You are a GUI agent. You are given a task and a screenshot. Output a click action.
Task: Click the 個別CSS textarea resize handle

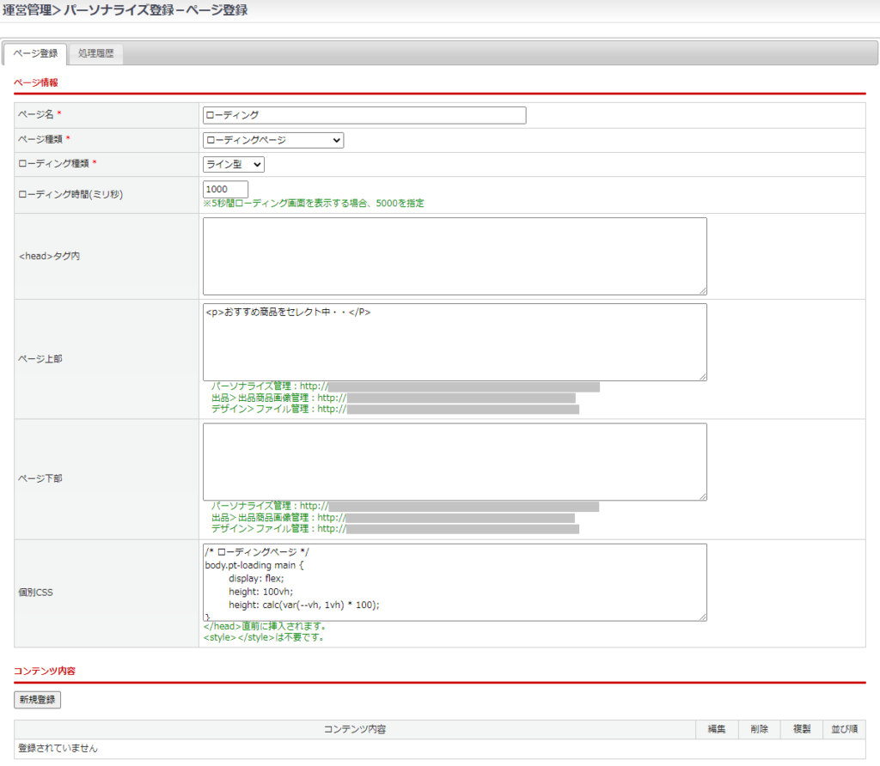702,616
